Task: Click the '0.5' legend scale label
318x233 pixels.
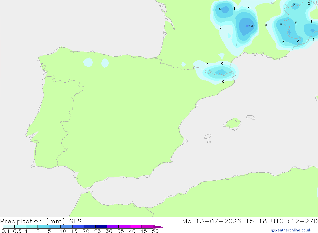Action: point(17,231)
